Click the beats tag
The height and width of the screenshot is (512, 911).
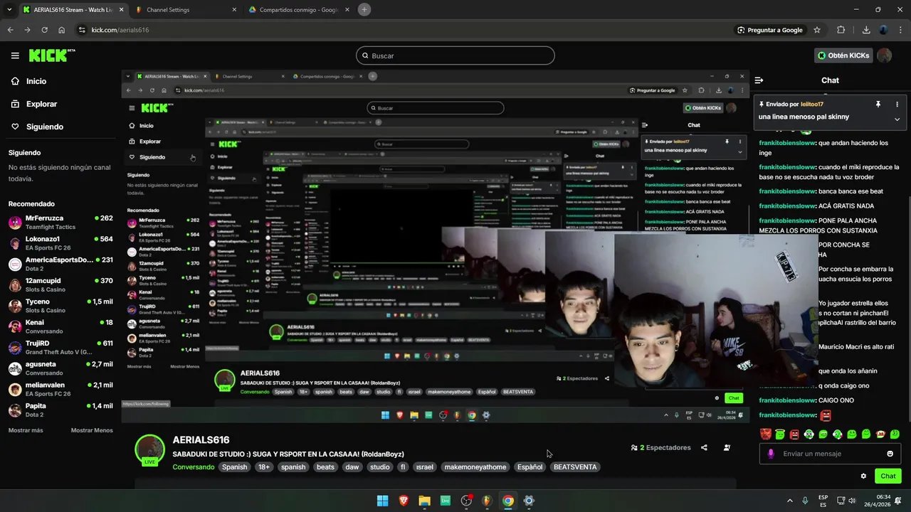tap(325, 467)
